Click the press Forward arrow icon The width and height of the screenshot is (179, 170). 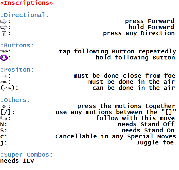coord(4,21)
